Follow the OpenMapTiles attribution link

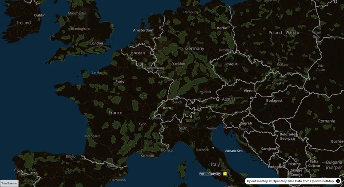(284, 181)
